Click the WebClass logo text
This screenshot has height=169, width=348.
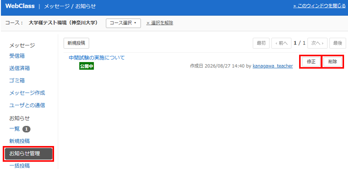point(20,6)
